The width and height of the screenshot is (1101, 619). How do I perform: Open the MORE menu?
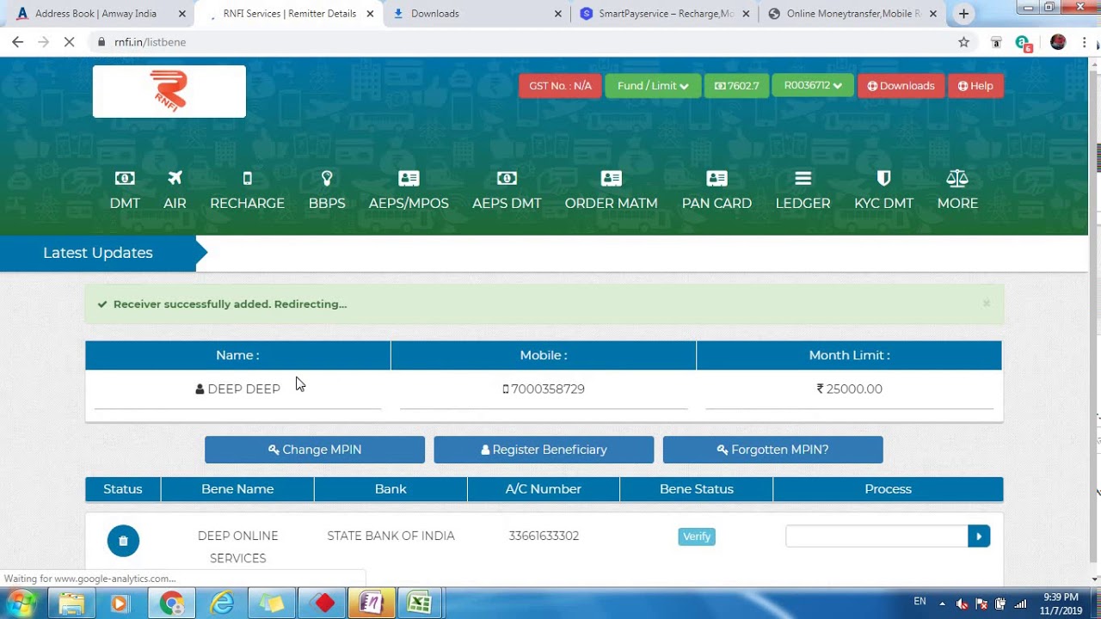957,190
